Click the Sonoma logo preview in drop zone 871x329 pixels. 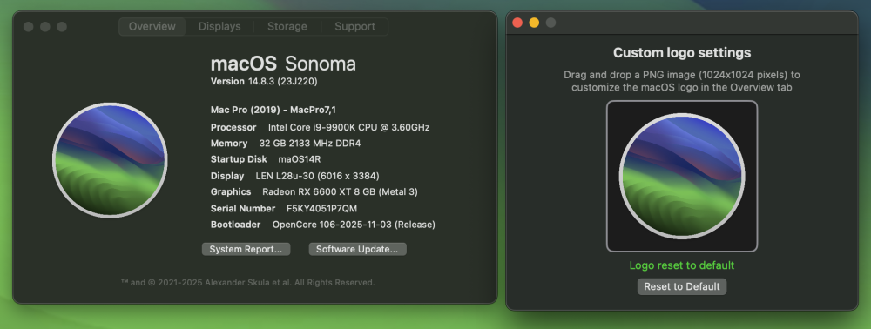coord(682,177)
